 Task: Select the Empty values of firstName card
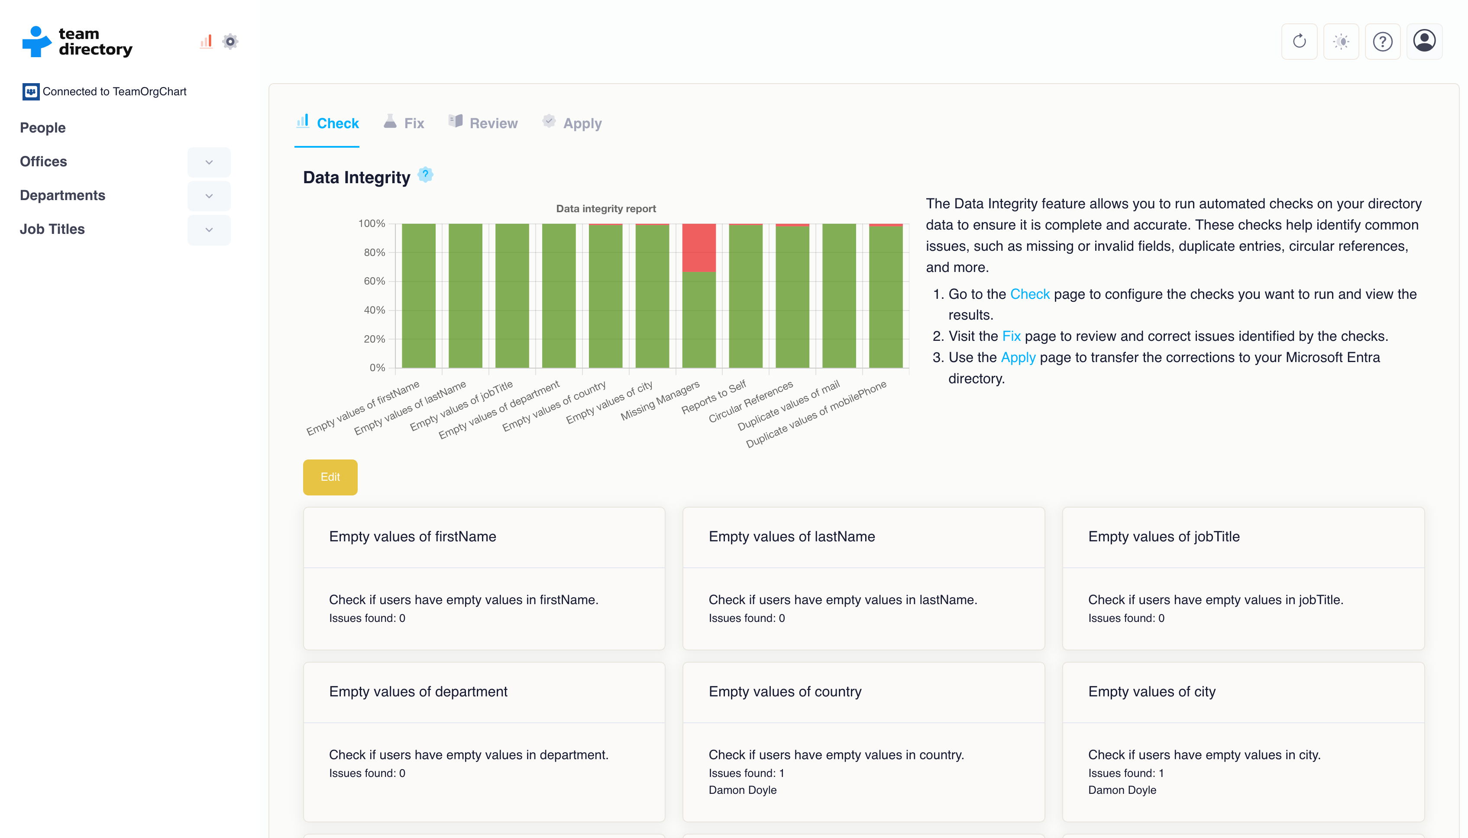tap(484, 579)
